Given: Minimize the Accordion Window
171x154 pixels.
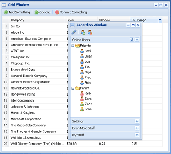Looking at the screenshot, I should point(128,25).
